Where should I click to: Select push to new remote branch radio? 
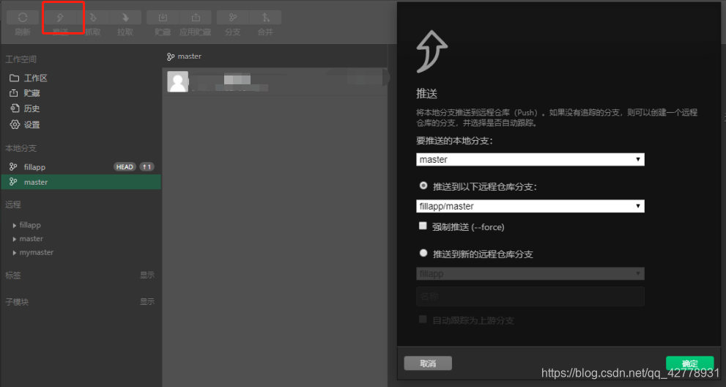click(423, 253)
